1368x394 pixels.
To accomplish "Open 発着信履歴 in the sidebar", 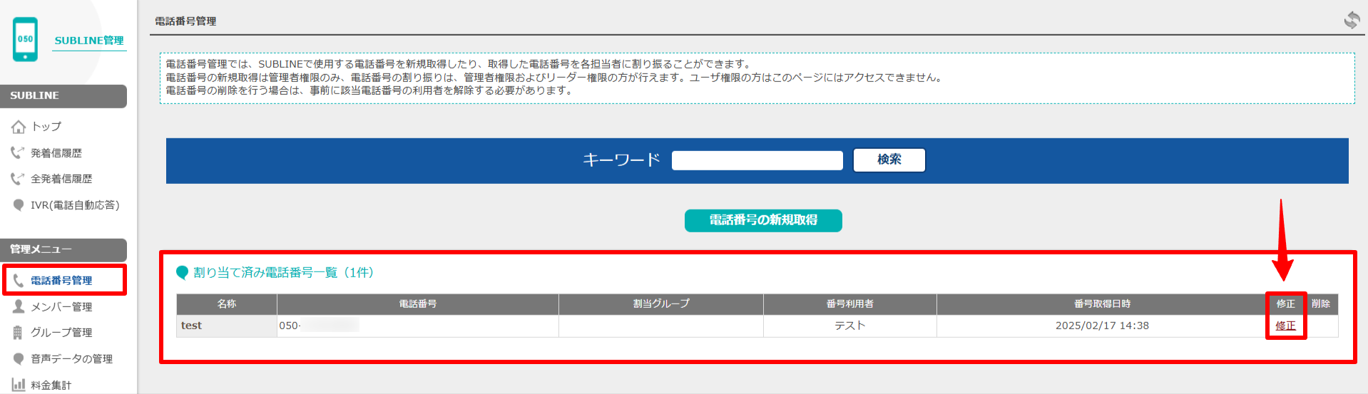I will click(x=56, y=153).
